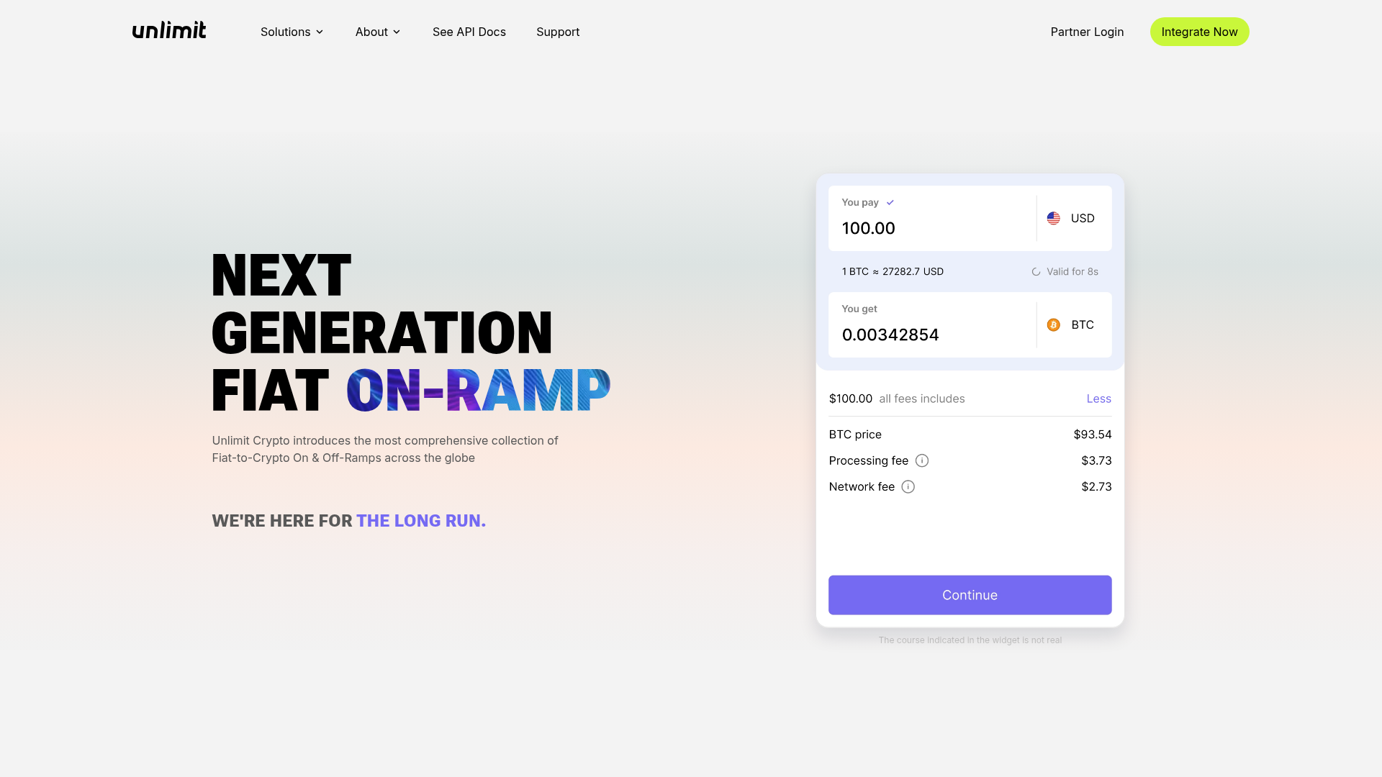Click the 1 BTC ≈ 27282.7 USD rate
The height and width of the screenshot is (777, 1382).
click(x=893, y=271)
